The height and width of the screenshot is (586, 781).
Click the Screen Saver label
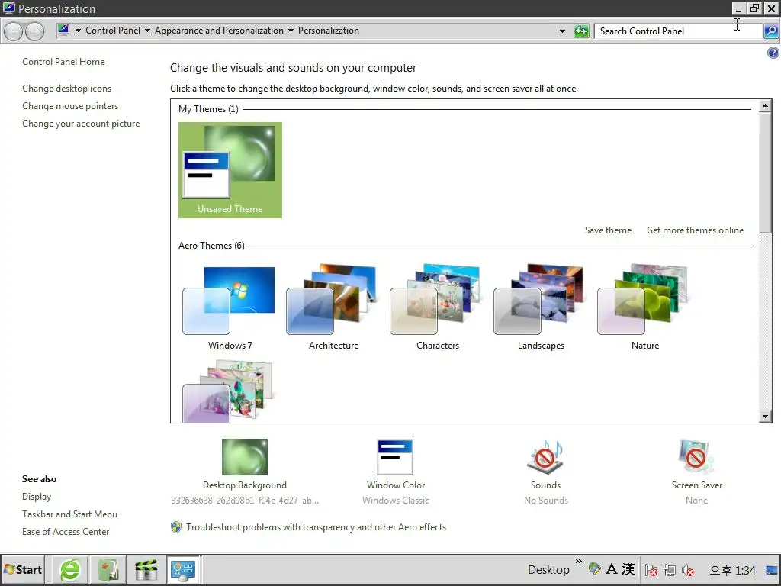pos(697,485)
